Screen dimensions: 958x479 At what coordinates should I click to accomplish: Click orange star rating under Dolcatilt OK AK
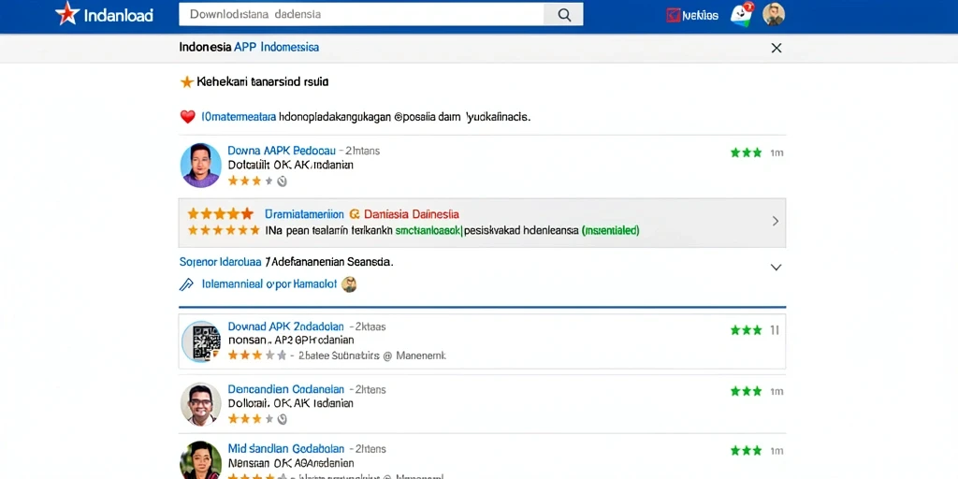pos(251,181)
